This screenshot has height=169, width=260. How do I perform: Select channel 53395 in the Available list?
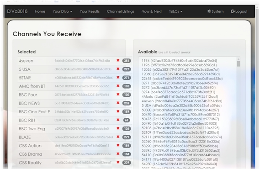tap(181, 150)
